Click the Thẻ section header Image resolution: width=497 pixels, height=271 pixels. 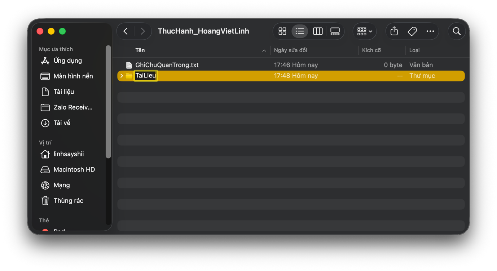pyautogui.click(x=44, y=220)
